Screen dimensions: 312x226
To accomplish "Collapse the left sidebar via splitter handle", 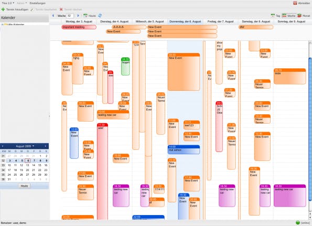I will [49, 116].
